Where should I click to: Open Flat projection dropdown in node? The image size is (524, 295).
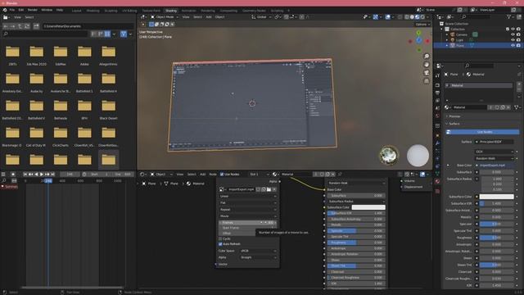point(247,202)
